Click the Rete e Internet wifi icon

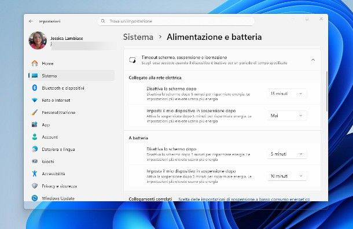click(x=35, y=100)
